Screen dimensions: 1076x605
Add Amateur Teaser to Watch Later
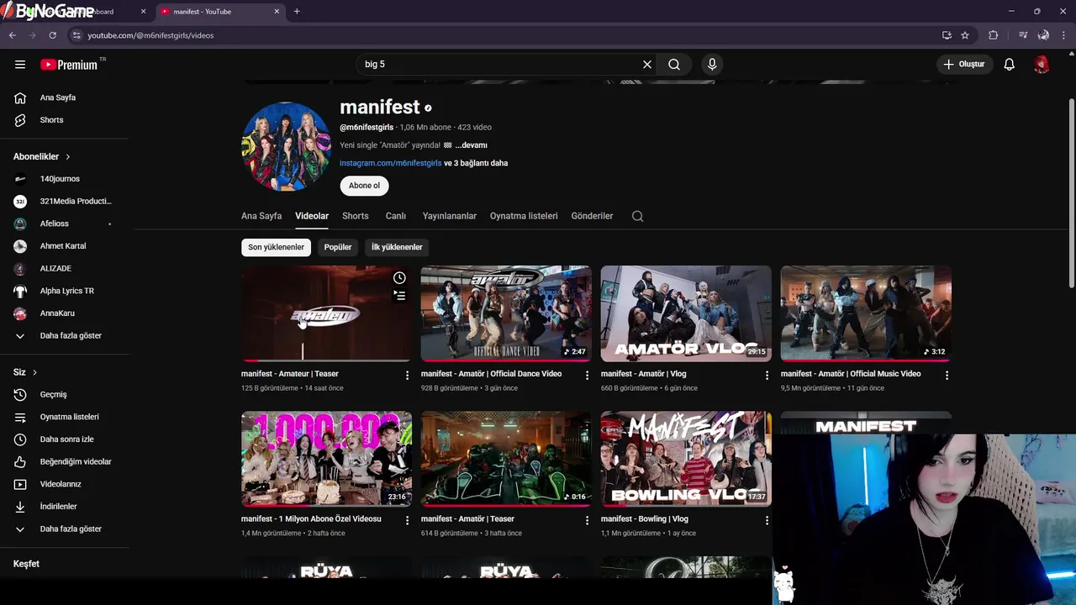pyautogui.click(x=399, y=278)
